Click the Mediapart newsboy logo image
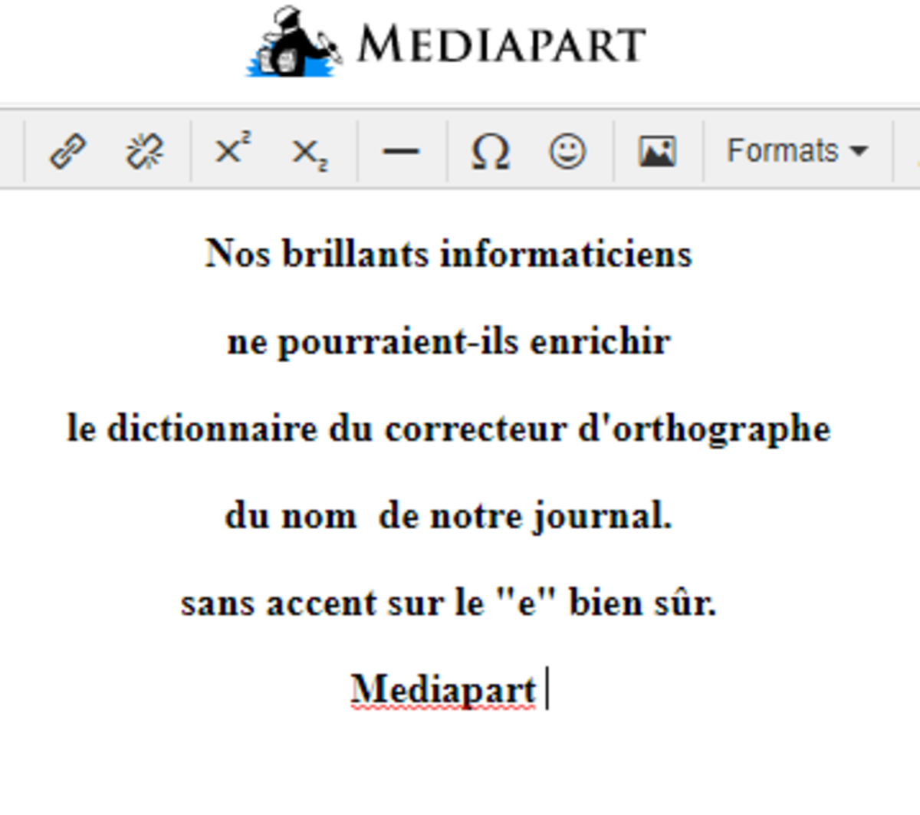 (294, 43)
